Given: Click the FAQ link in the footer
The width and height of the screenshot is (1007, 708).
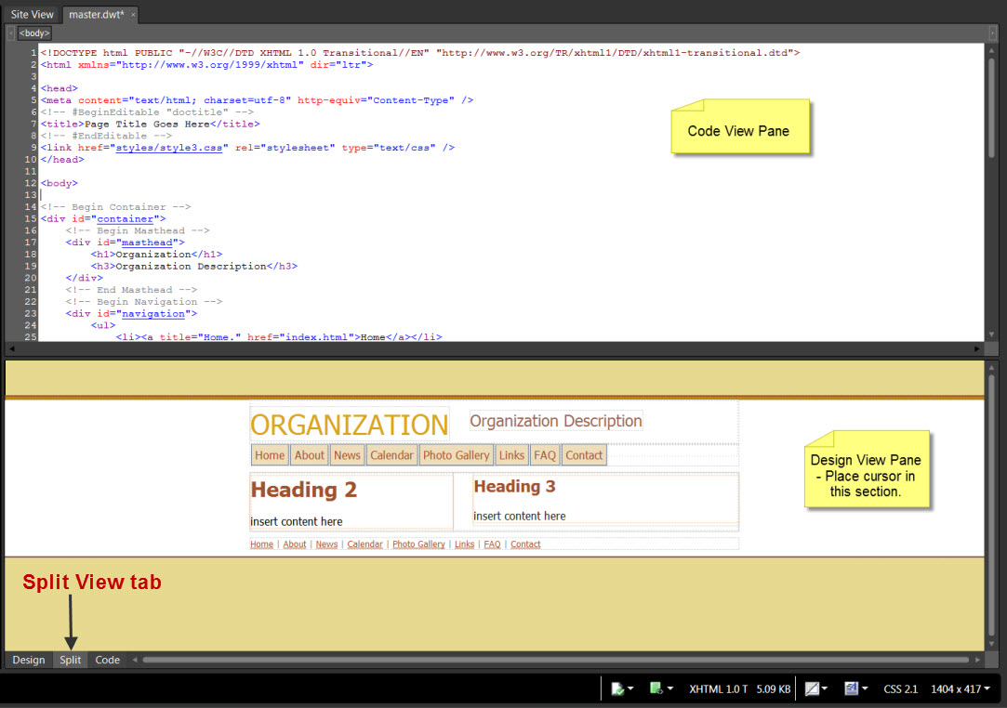Looking at the screenshot, I should [x=492, y=544].
